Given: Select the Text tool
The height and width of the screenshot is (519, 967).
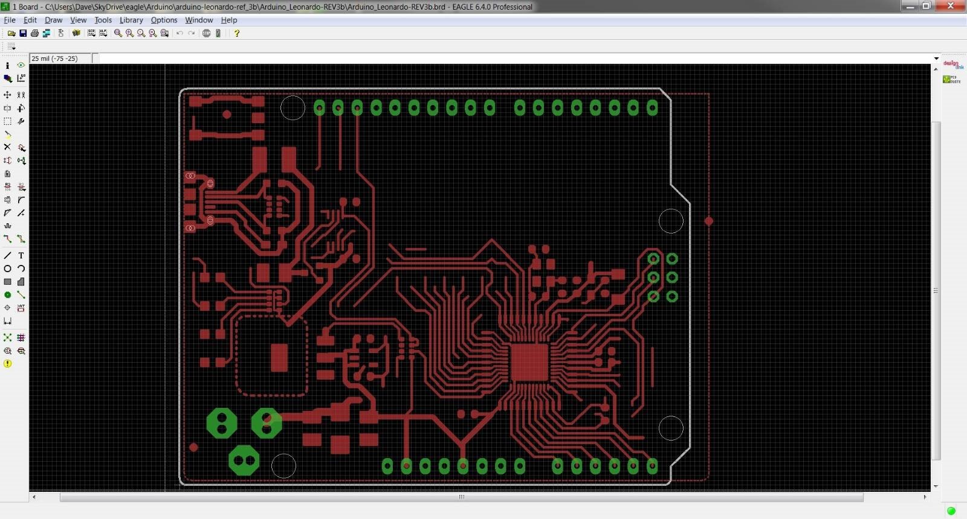Looking at the screenshot, I should [x=21, y=255].
